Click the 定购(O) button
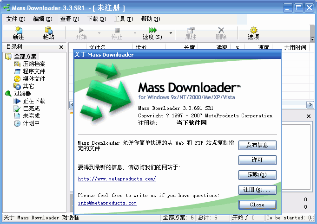This screenshot has width=317, height=224. coord(258,175)
